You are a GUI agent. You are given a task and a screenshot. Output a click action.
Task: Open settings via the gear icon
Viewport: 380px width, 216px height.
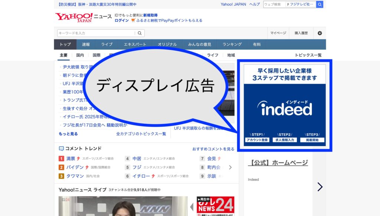(320, 33)
